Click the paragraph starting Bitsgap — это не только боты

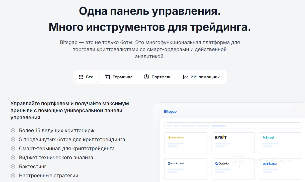click(x=150, y=49)
